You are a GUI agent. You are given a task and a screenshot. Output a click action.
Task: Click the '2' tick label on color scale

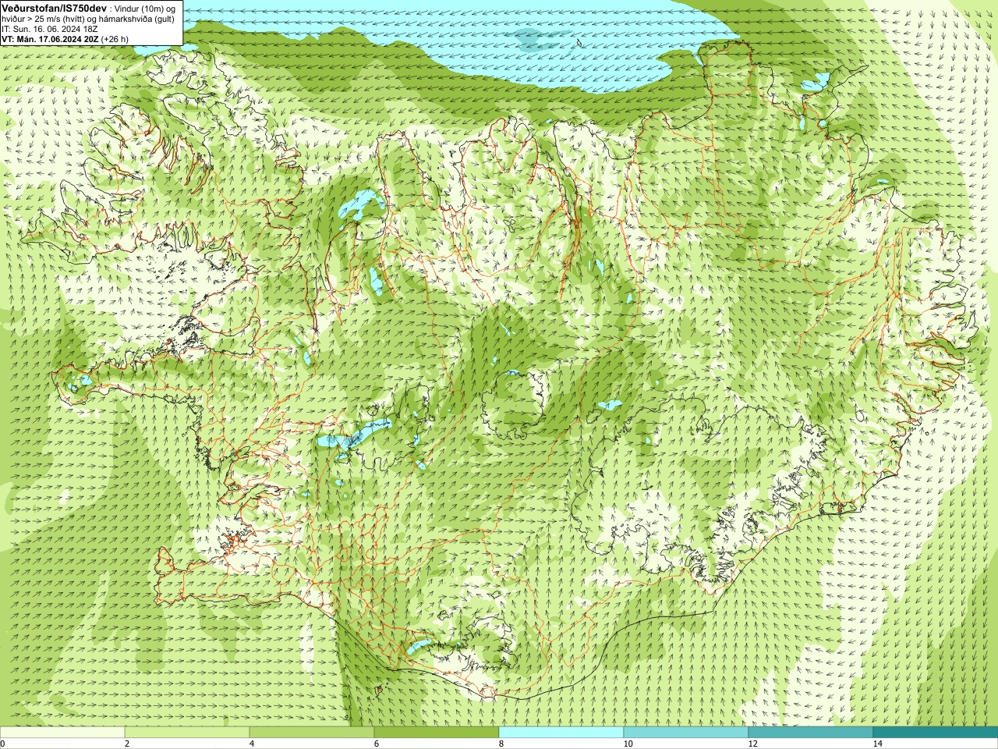tap(127, 744)
